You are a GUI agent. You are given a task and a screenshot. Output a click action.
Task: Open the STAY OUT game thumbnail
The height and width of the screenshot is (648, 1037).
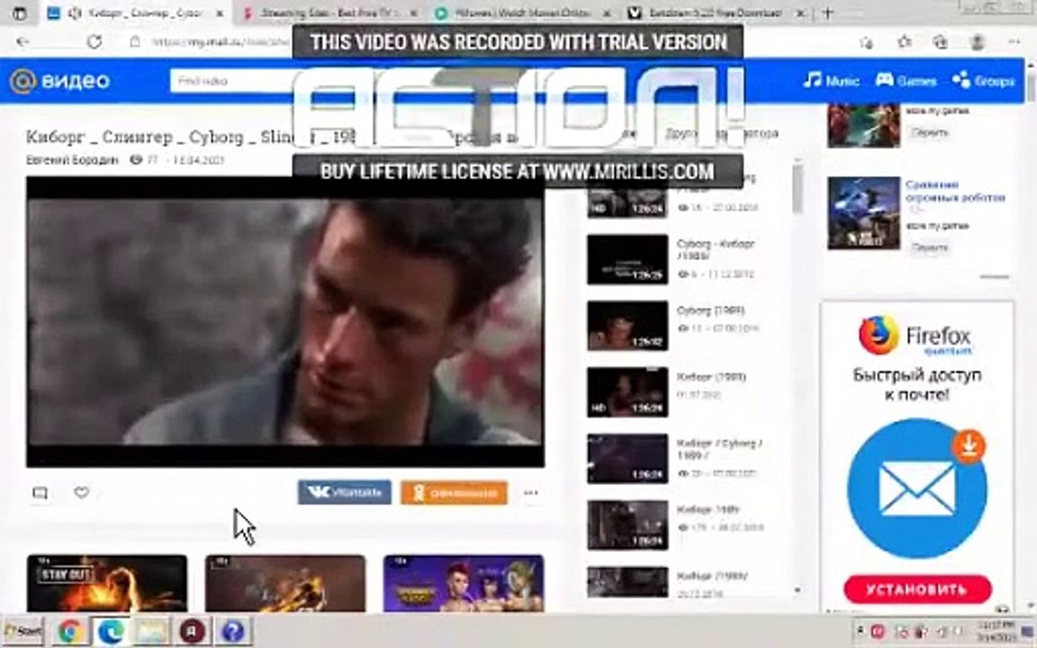106,583
